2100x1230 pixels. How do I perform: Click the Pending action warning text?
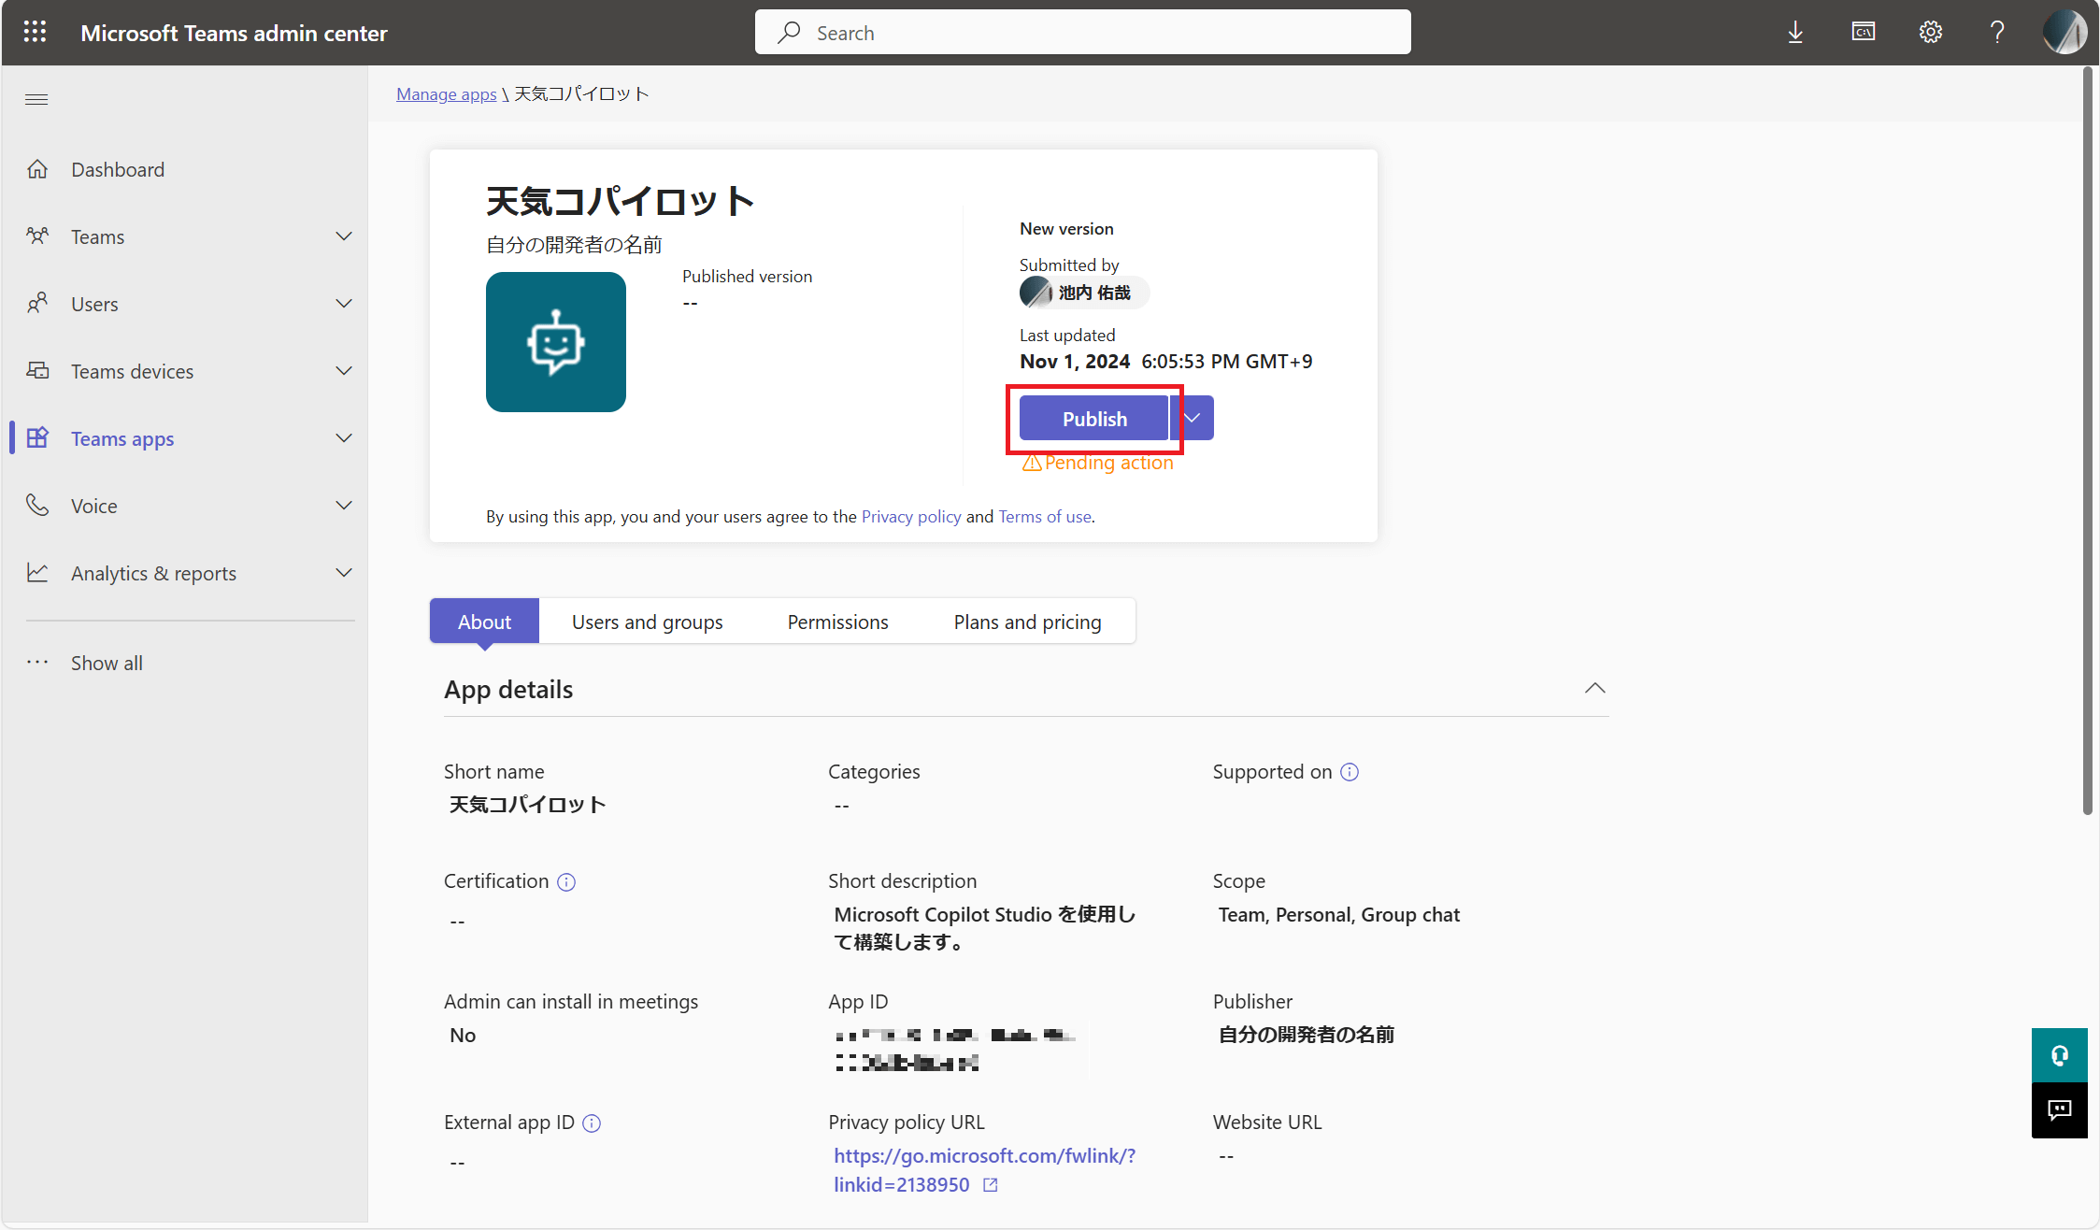1108,463
